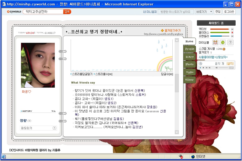
Task: Click the previous track button
Action: click(x=206, y=68)
